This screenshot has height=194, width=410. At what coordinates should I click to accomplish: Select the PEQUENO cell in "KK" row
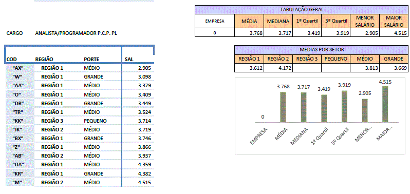(95, 121)
